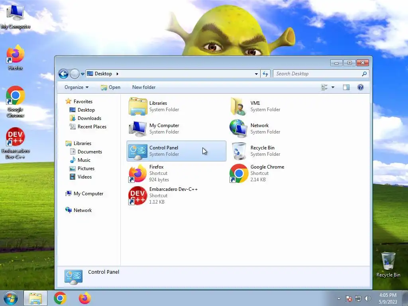Screen dimensions: 408x306
Task: Open the Music library in the sidebar
Action: pos(80,160)
